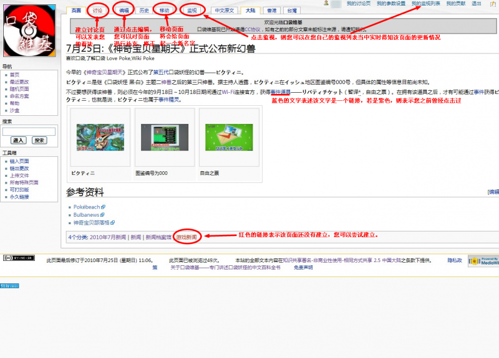Open 我的参数设置 preferences link
Screen dimensions: 499x358
point(391,4)
